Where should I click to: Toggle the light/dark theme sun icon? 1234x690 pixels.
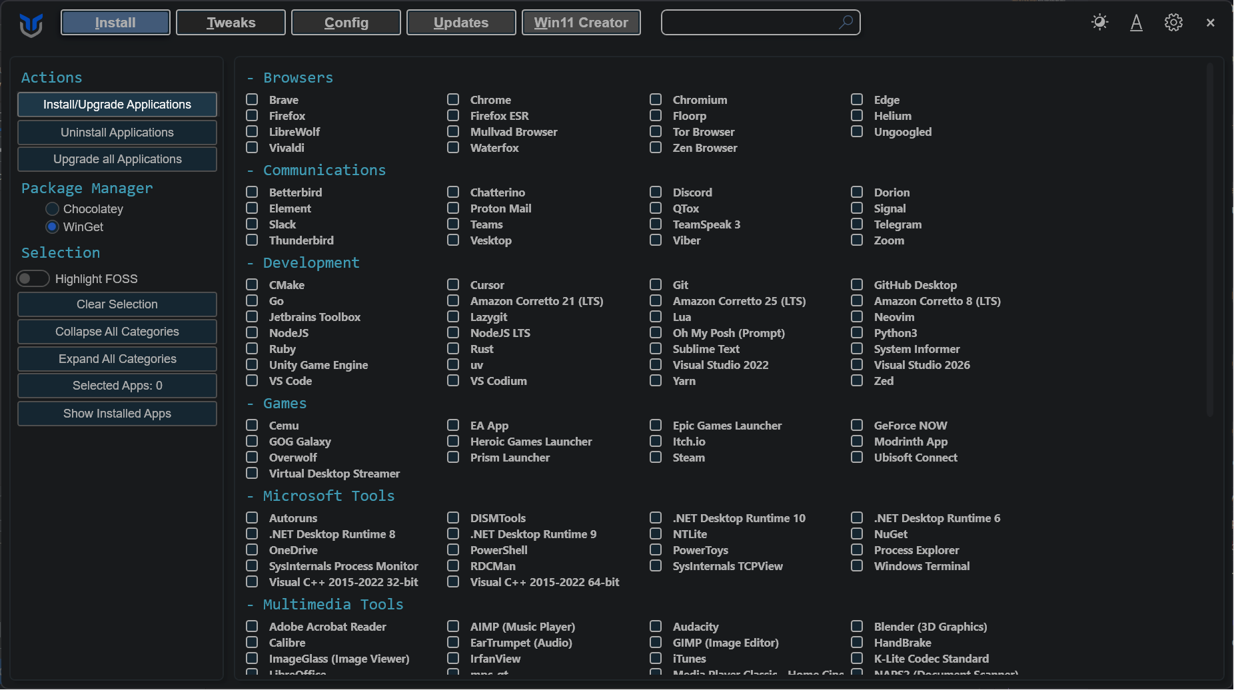coord(1100,23)
